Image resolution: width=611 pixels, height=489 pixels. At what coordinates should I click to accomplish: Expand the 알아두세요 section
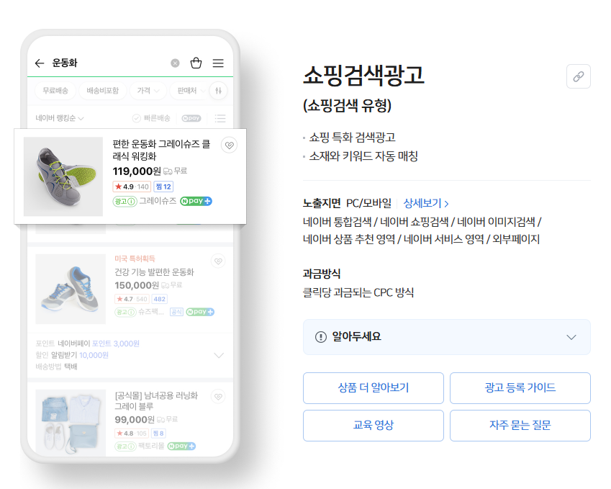coord(447,337)
